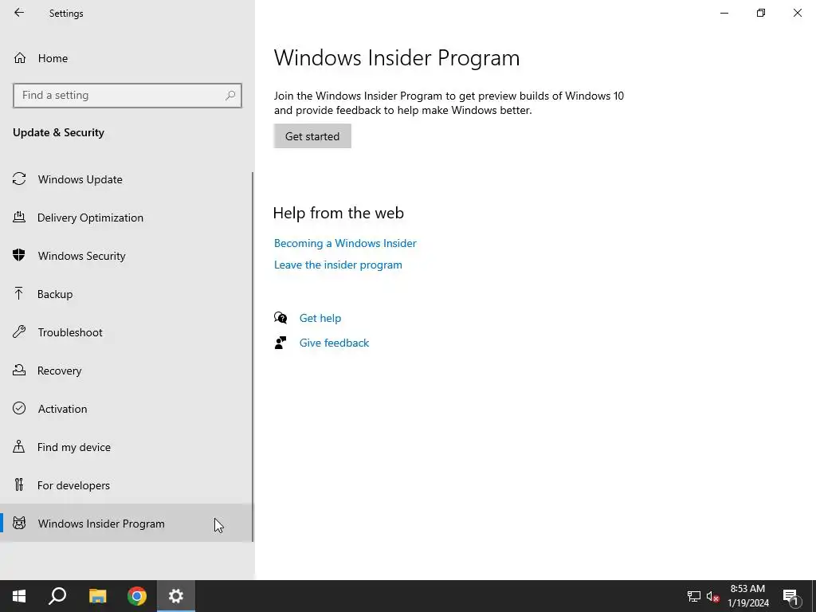Image resolution: width=816 pixels, height=612 pixels.
Task: Click the Windows Insider Program cat icon
Action: [19, 523]
